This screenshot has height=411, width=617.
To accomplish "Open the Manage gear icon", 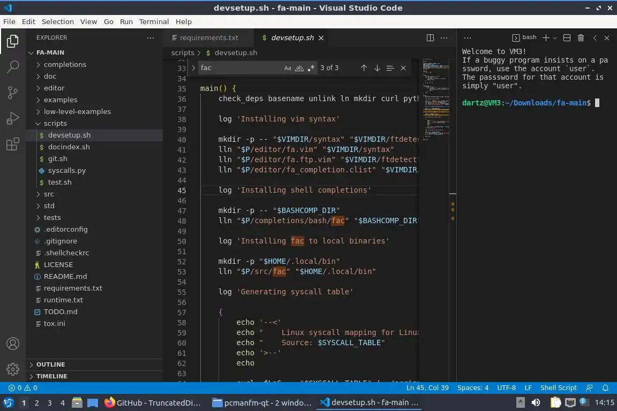I will point(13,369).
